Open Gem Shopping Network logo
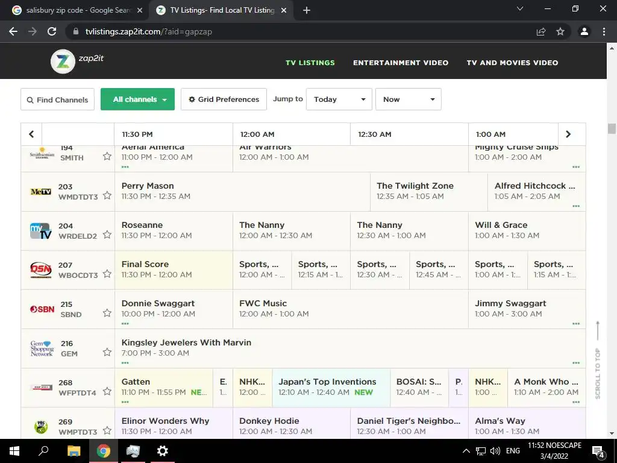This screenshot has width=617, height=463. click(42, 348)
